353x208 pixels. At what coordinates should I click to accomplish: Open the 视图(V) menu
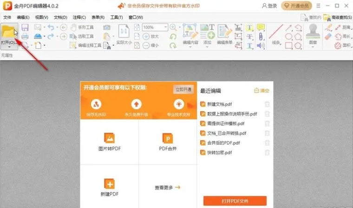[x=42, y=17]
